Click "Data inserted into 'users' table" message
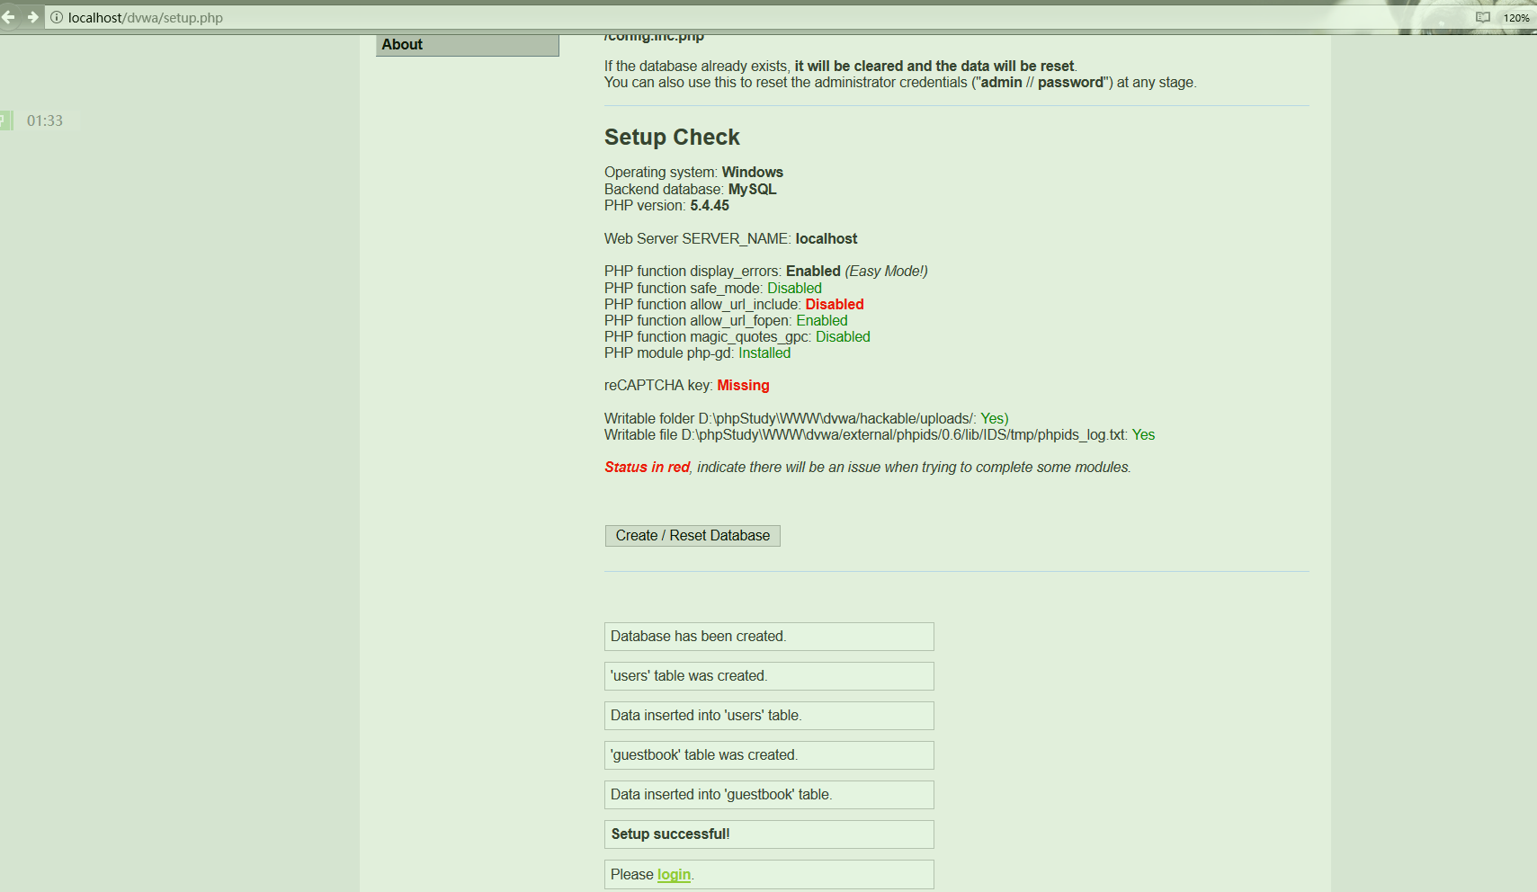The image size is (1537, 892). (x=768, y=716)
